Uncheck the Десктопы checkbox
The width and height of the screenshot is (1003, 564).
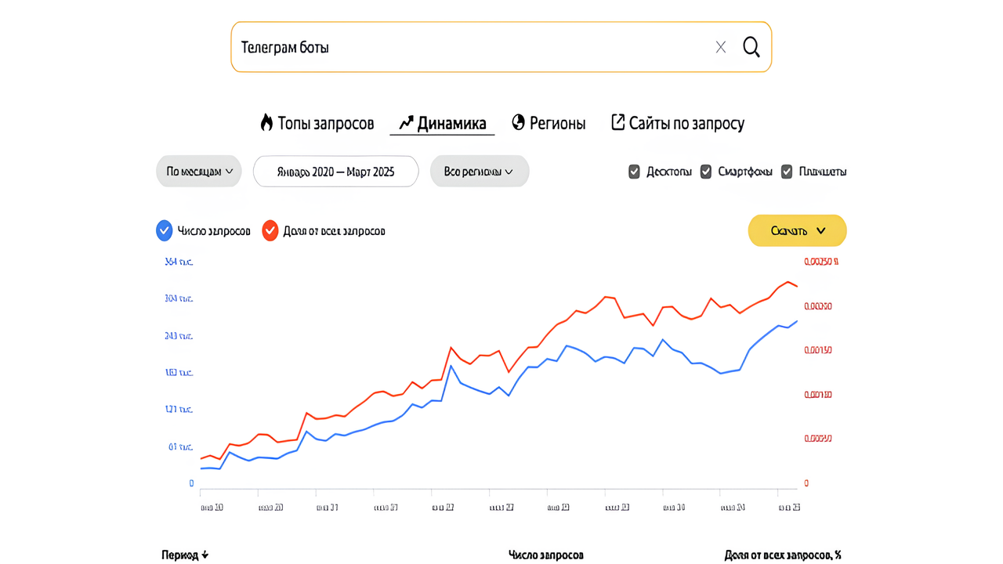click(x=634, y=172)
